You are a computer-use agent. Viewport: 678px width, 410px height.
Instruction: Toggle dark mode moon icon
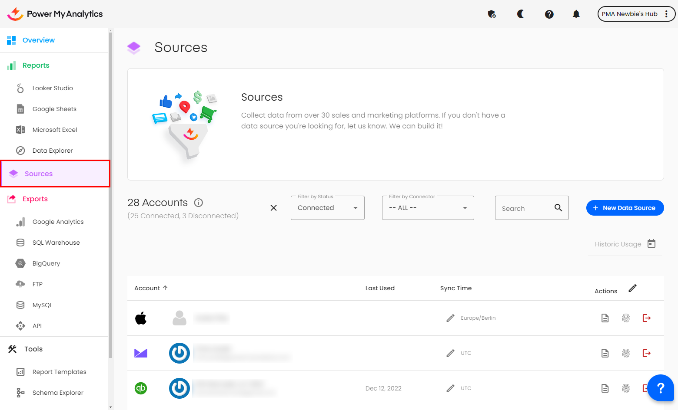520,14
